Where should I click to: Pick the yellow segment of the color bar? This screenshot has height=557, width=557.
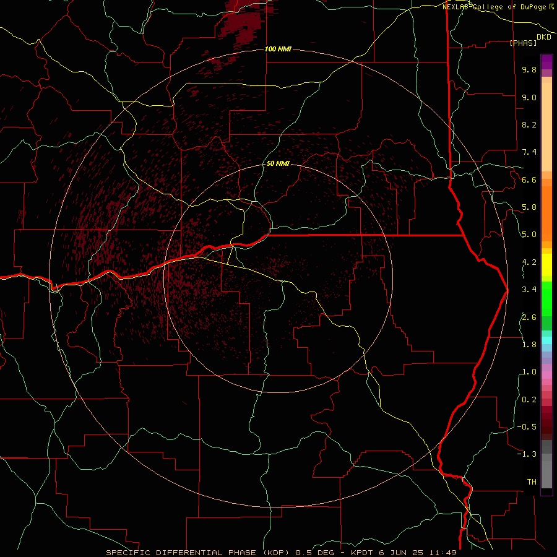pyautogui.click(x=546, y=265)
